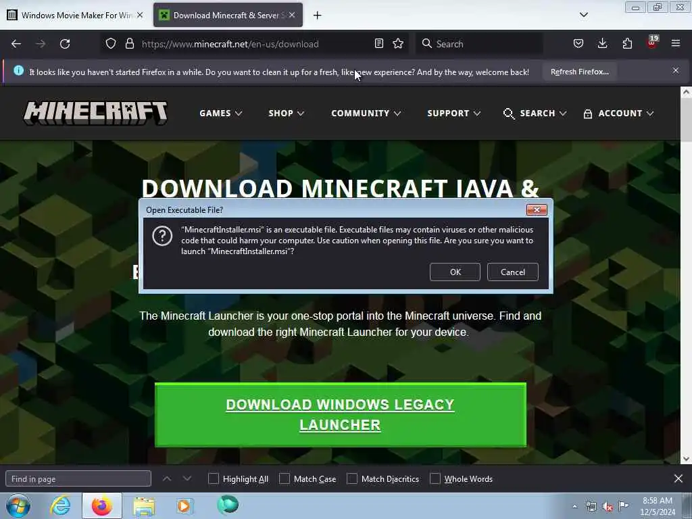692x519 pixels.
Task: Tick the Match Diacritics checkbox
Action: [x=352, y=478]
